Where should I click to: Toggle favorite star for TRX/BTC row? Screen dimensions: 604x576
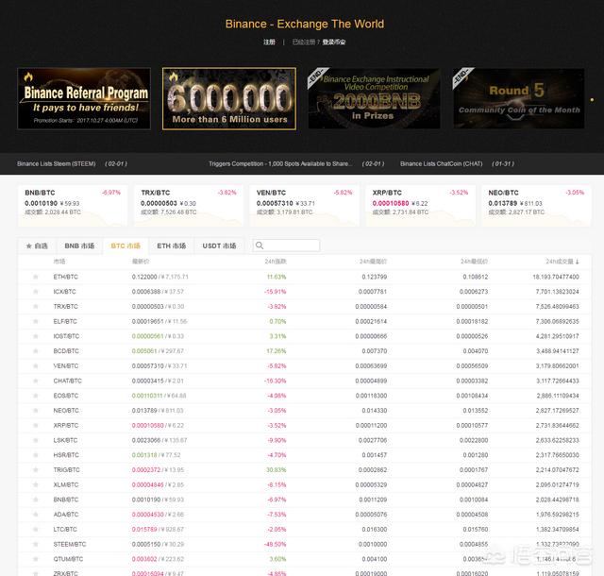(x=36, y=307)
